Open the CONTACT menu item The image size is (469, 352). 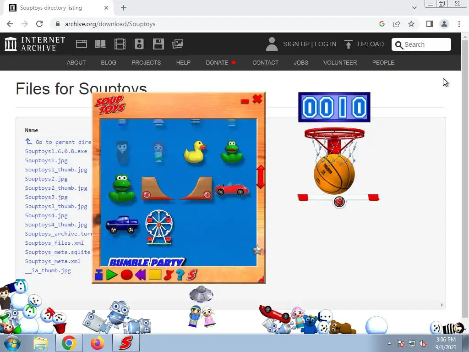point(265,62)
